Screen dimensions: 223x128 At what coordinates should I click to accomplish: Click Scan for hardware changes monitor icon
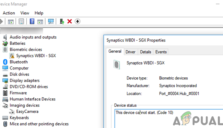[51, 21]
